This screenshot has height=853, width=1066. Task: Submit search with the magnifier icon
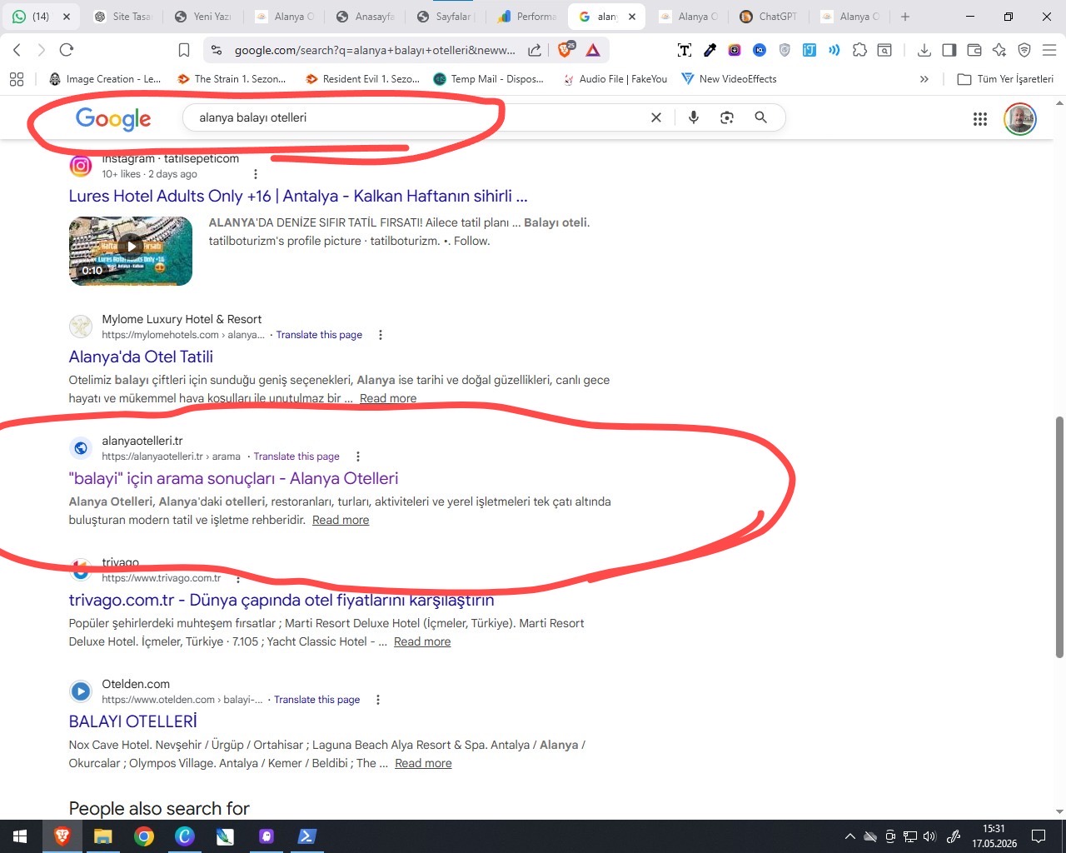coord(760,117)
